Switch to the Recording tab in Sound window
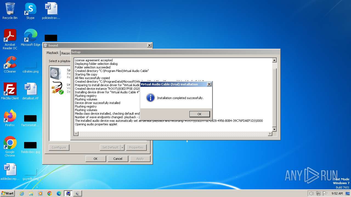Image resolution: width=351 pixels, height=197 pixels. coord(66,53)
